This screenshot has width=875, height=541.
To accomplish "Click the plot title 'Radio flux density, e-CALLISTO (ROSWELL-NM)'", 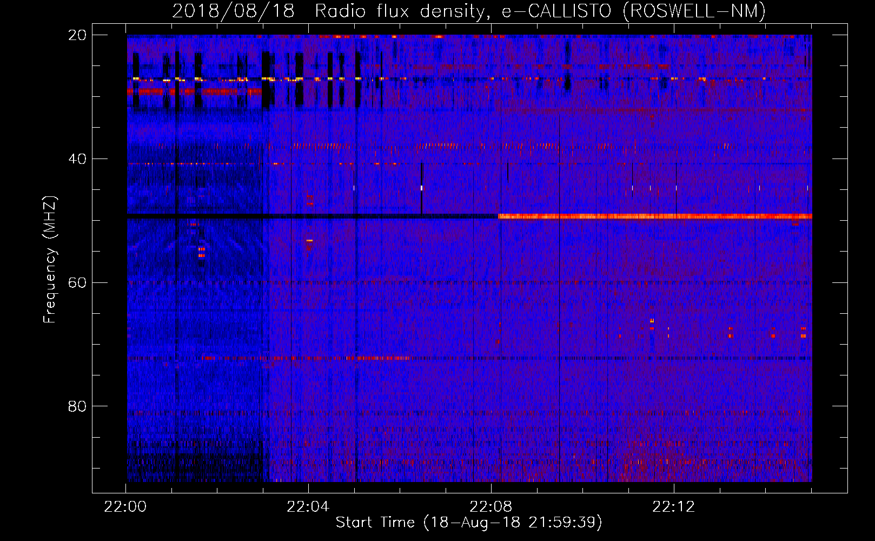I will coord(540,11).
